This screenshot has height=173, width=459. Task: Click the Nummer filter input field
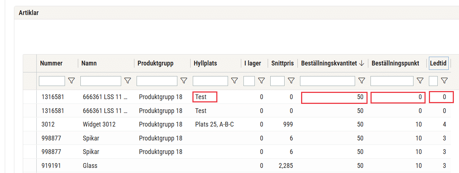[52, 81]
